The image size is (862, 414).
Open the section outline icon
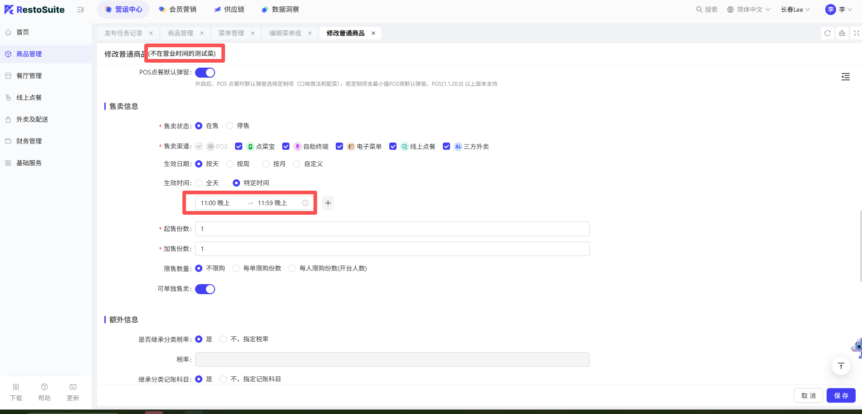pyautogui.click(x=845, y=77)
